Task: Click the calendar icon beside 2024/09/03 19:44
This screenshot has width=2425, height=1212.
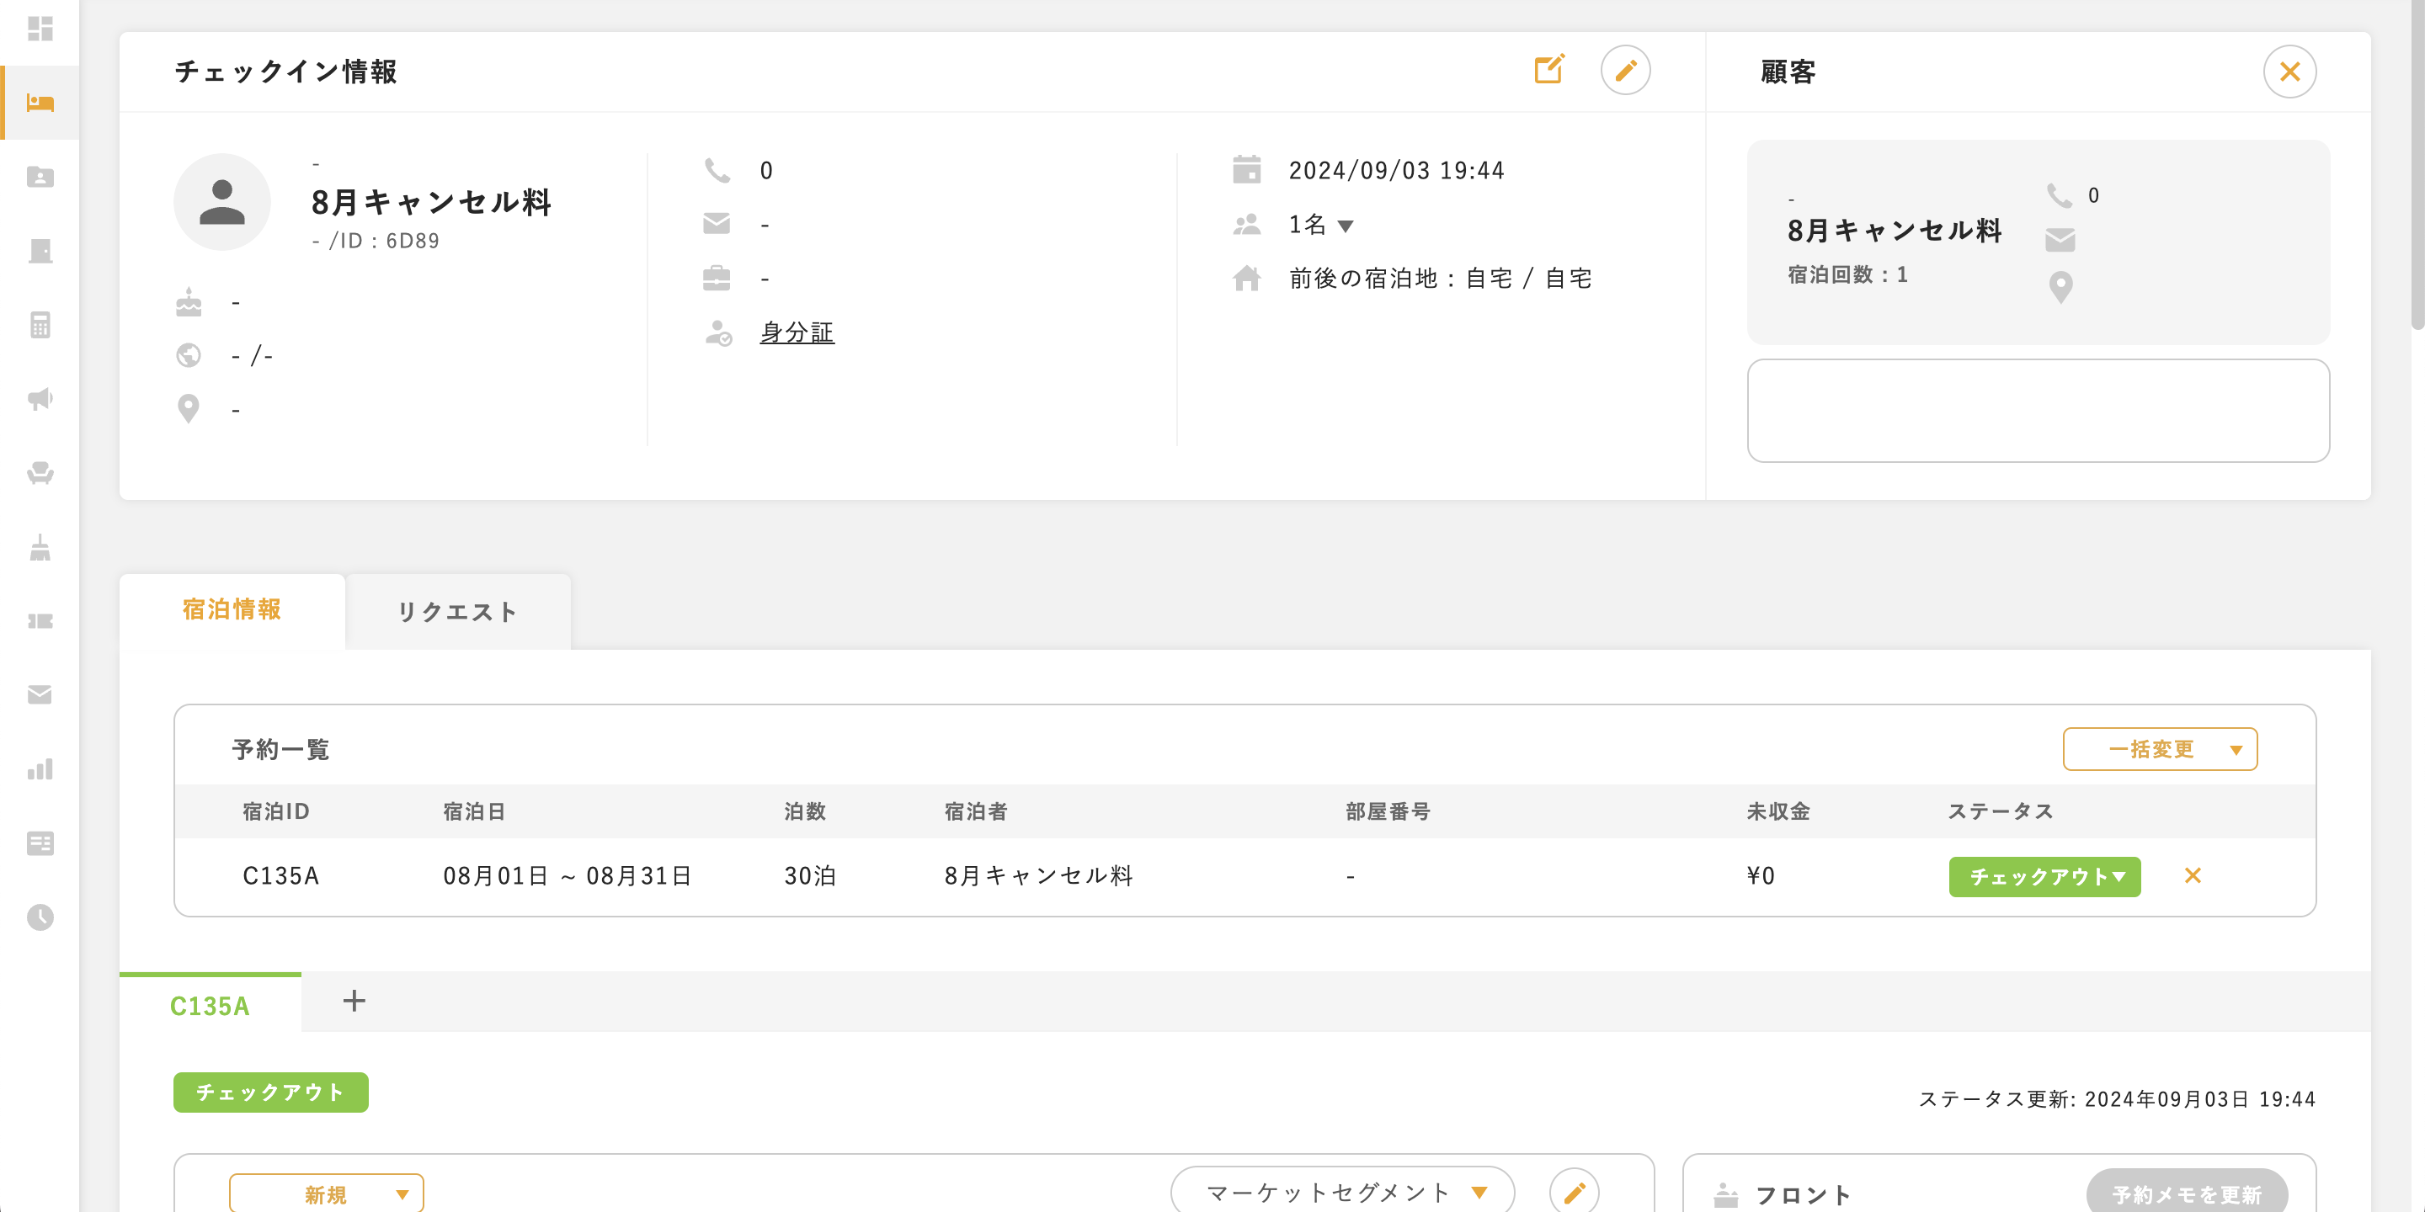Action: click(1246, 169)
